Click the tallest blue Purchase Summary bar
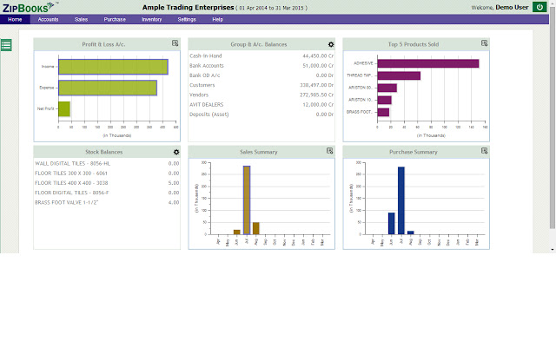 click(401, 200)
